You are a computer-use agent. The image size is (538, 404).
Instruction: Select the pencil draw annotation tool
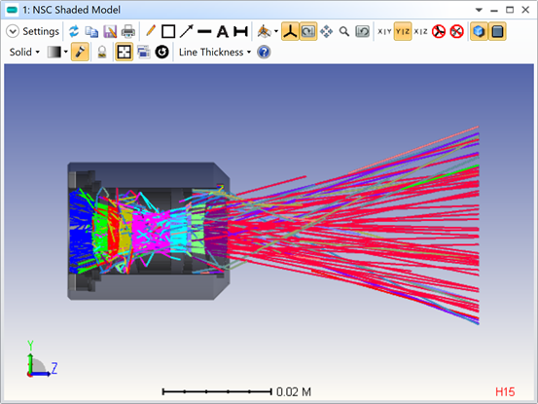pyautogui.click(x=150, y=31)
